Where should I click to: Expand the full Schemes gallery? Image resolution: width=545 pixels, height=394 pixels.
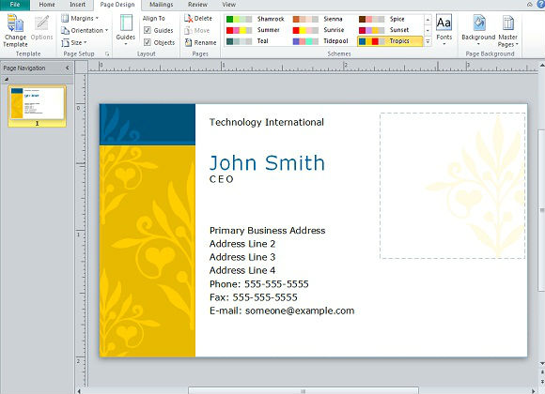[x=428, y=41]
